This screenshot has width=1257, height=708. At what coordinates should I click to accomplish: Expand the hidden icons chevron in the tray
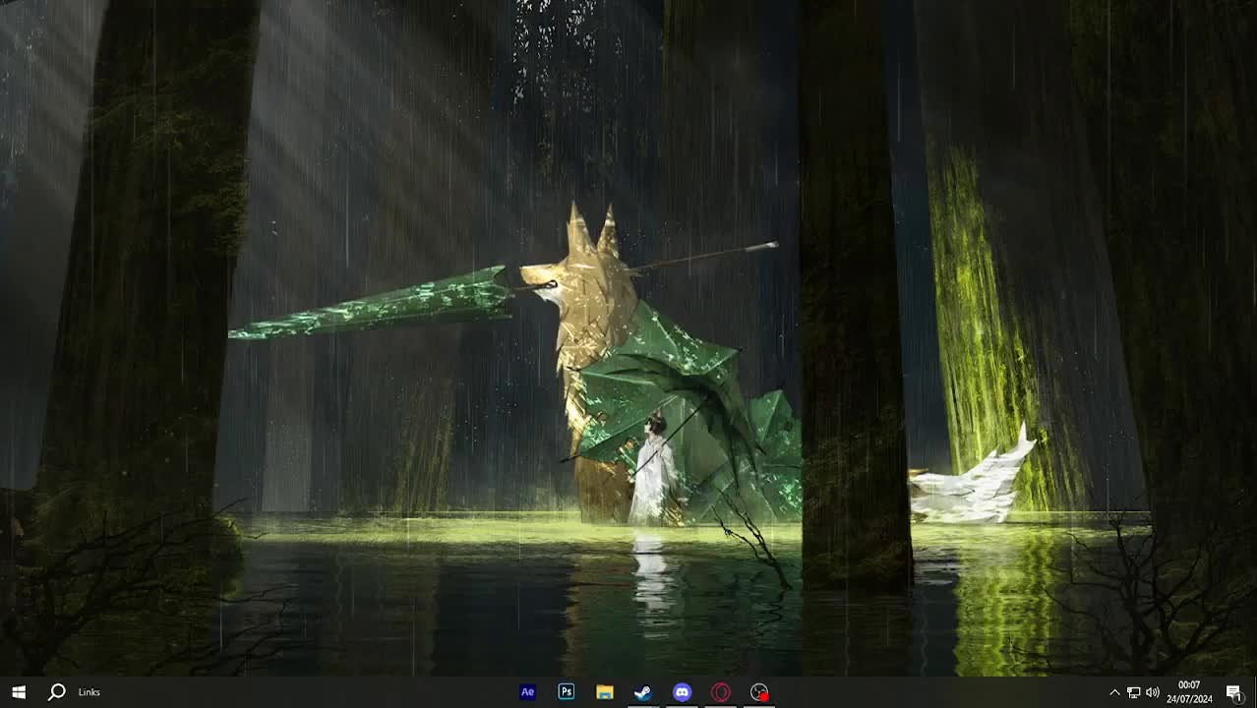(1114, 691)
